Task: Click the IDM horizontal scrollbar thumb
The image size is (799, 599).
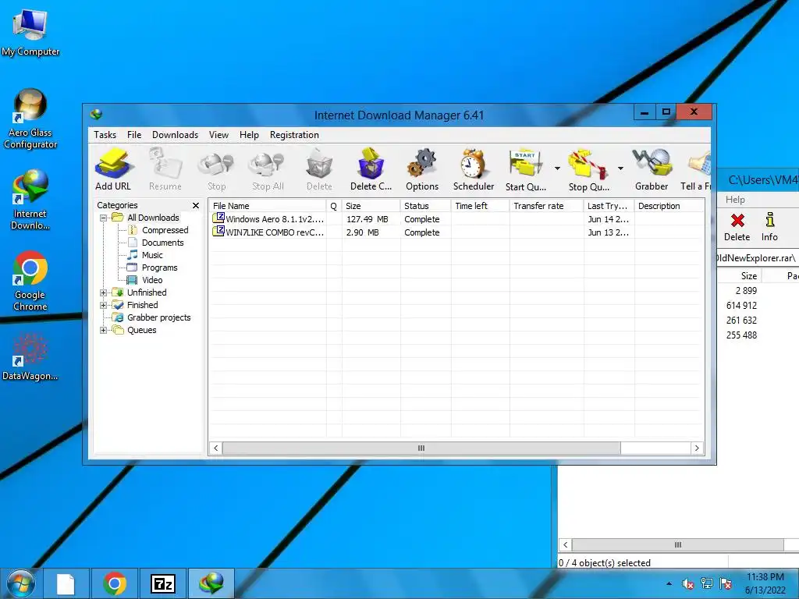Action: 421,448
